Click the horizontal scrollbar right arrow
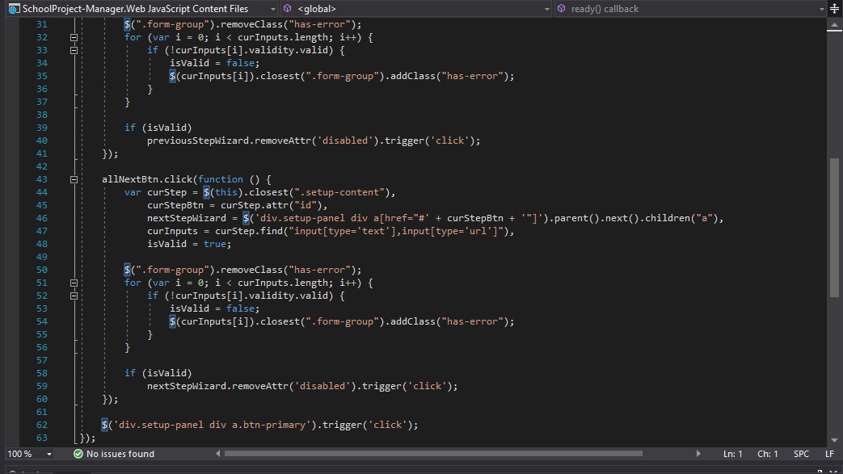 698,454
